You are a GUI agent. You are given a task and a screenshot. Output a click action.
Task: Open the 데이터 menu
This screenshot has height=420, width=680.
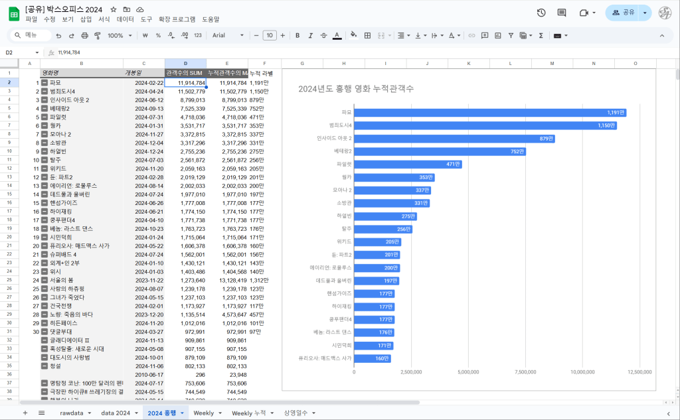pyautogui.click(x=125, y=19)
